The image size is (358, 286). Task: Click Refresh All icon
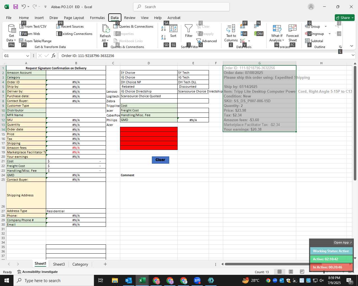[x=105, y=29]
